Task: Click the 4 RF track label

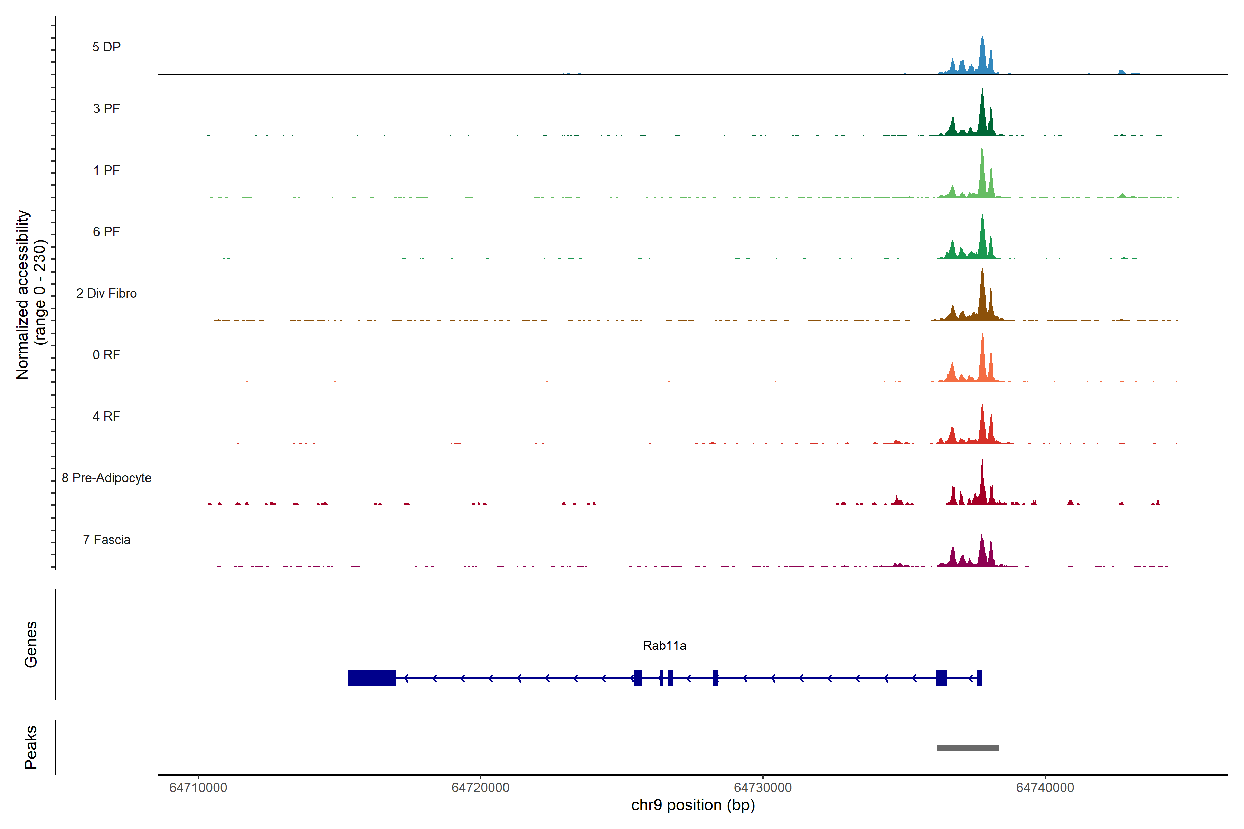Action: 106,416
